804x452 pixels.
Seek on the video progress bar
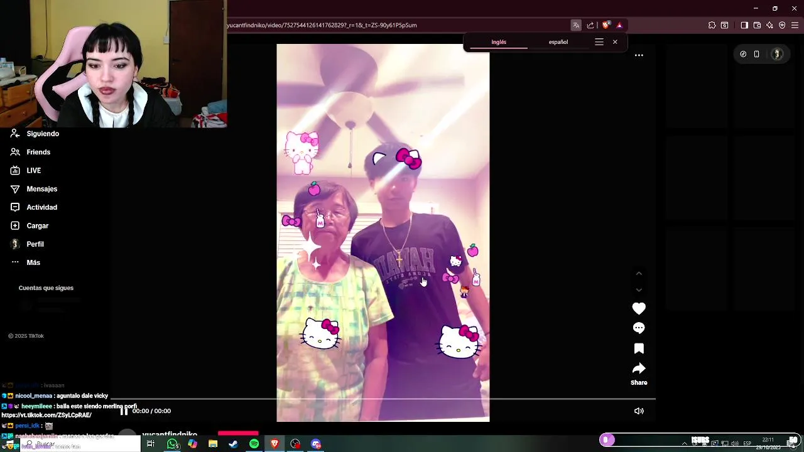coord(383,399)
